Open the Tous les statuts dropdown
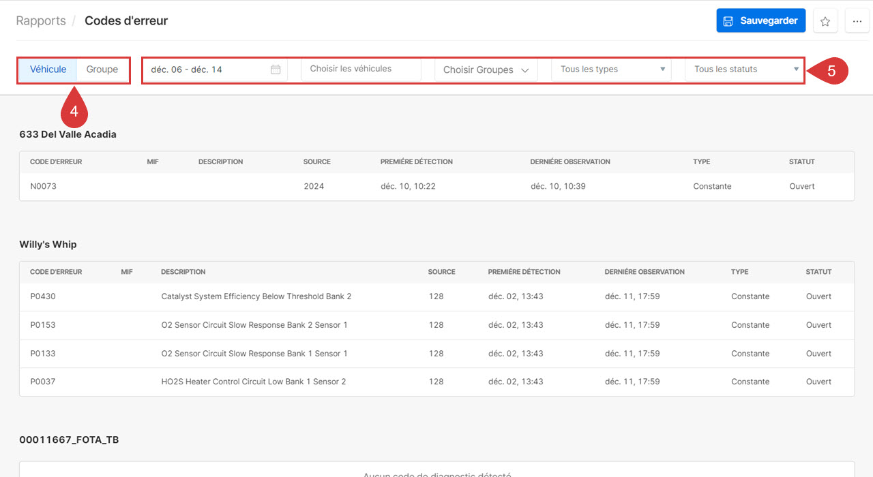 click(x=745, y=70)
